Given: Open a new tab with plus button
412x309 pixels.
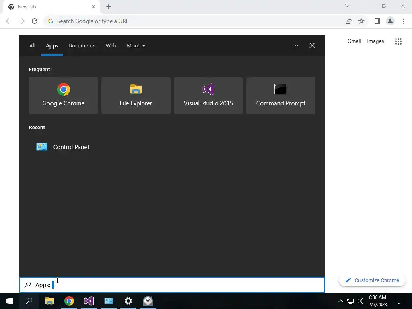Looking at the screenshot, I should (109, 7).
